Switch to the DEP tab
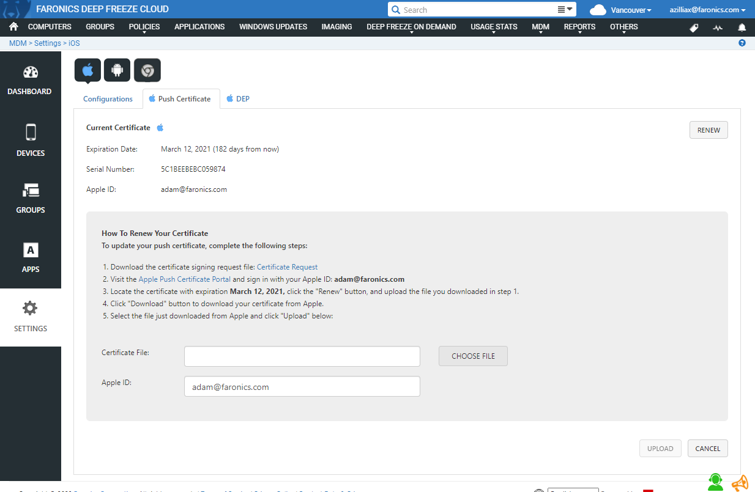 [x=238, y=99]
